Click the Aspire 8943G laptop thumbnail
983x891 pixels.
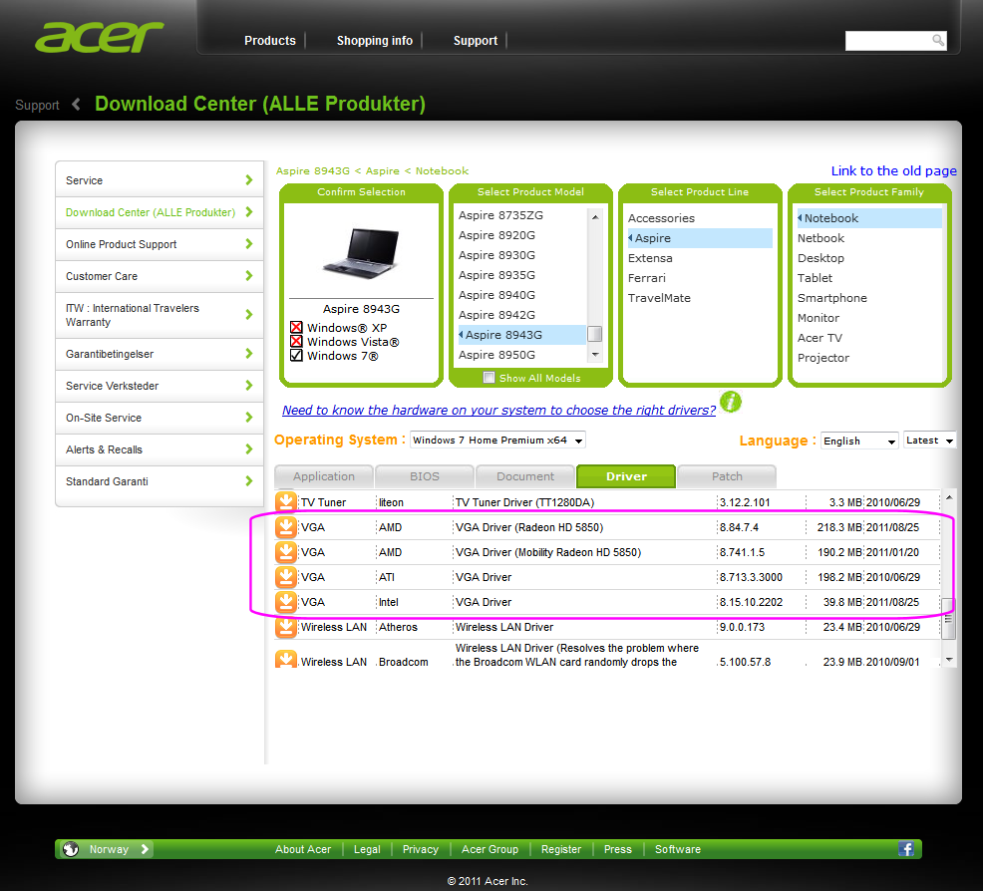click(x=361, y=253)
